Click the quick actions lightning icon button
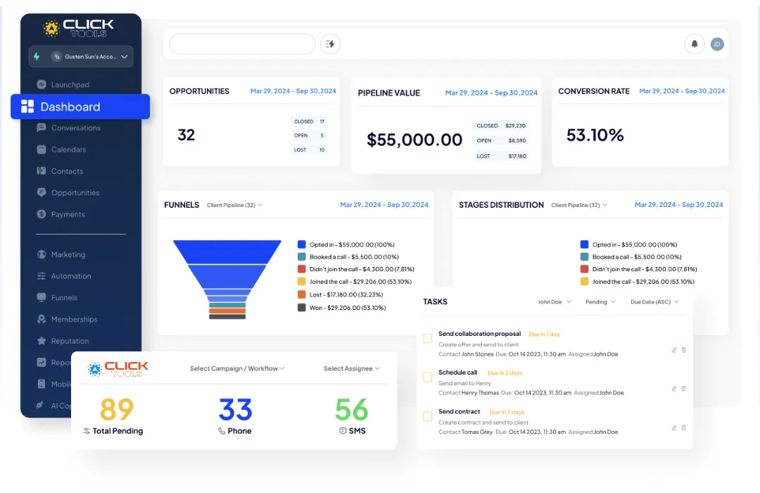Image resolution: width=760 pixels, height=493 pixels. (x=330, y=44)
